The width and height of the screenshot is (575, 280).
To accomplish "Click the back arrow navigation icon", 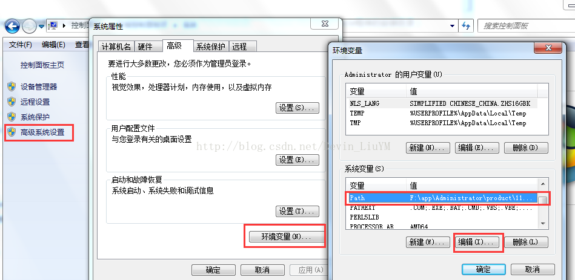I will pyautogui.click(x=12, y=26).
